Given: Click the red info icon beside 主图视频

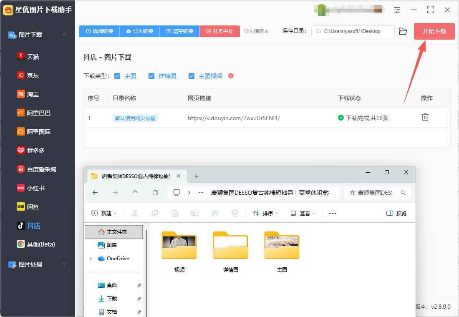Looking at the screenshot, I should [231, 76].
